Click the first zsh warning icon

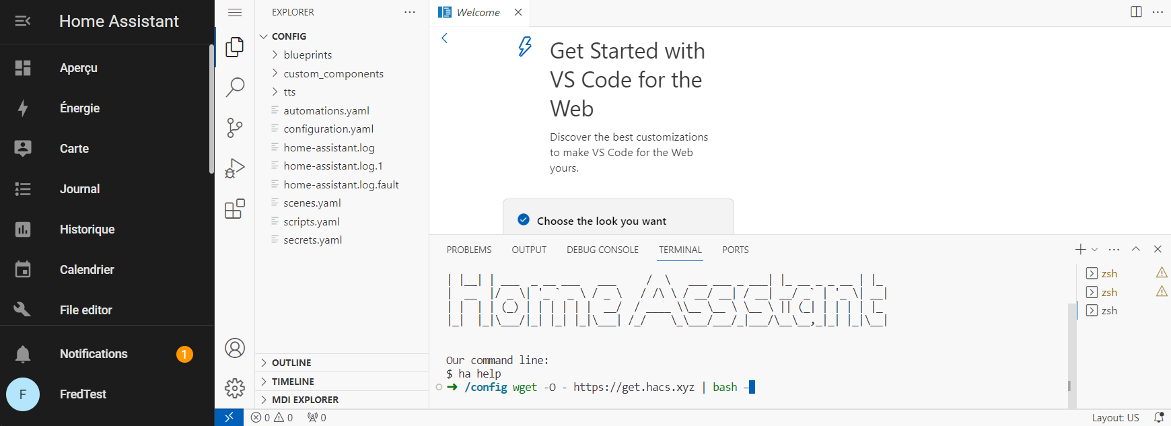click(x=1162, y=273)
